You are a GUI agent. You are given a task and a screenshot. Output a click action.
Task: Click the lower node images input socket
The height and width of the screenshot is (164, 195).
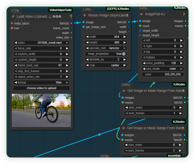point(122,135)
